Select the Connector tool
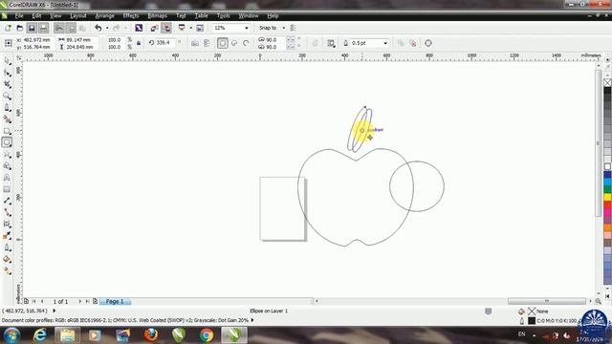The height and width of the screenshot is (344, 612). pos(7,212)
